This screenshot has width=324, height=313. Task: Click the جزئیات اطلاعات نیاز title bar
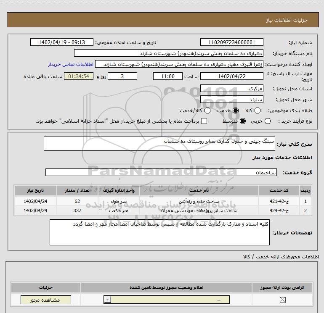coord(163,20)
